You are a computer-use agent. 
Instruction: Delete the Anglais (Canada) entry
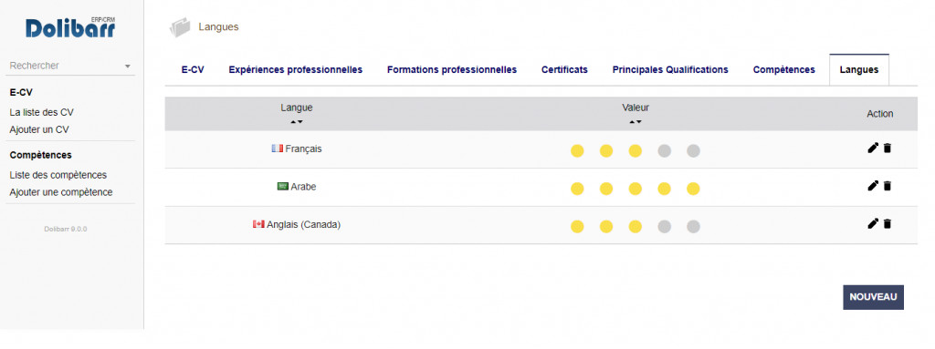coord(888,223)
